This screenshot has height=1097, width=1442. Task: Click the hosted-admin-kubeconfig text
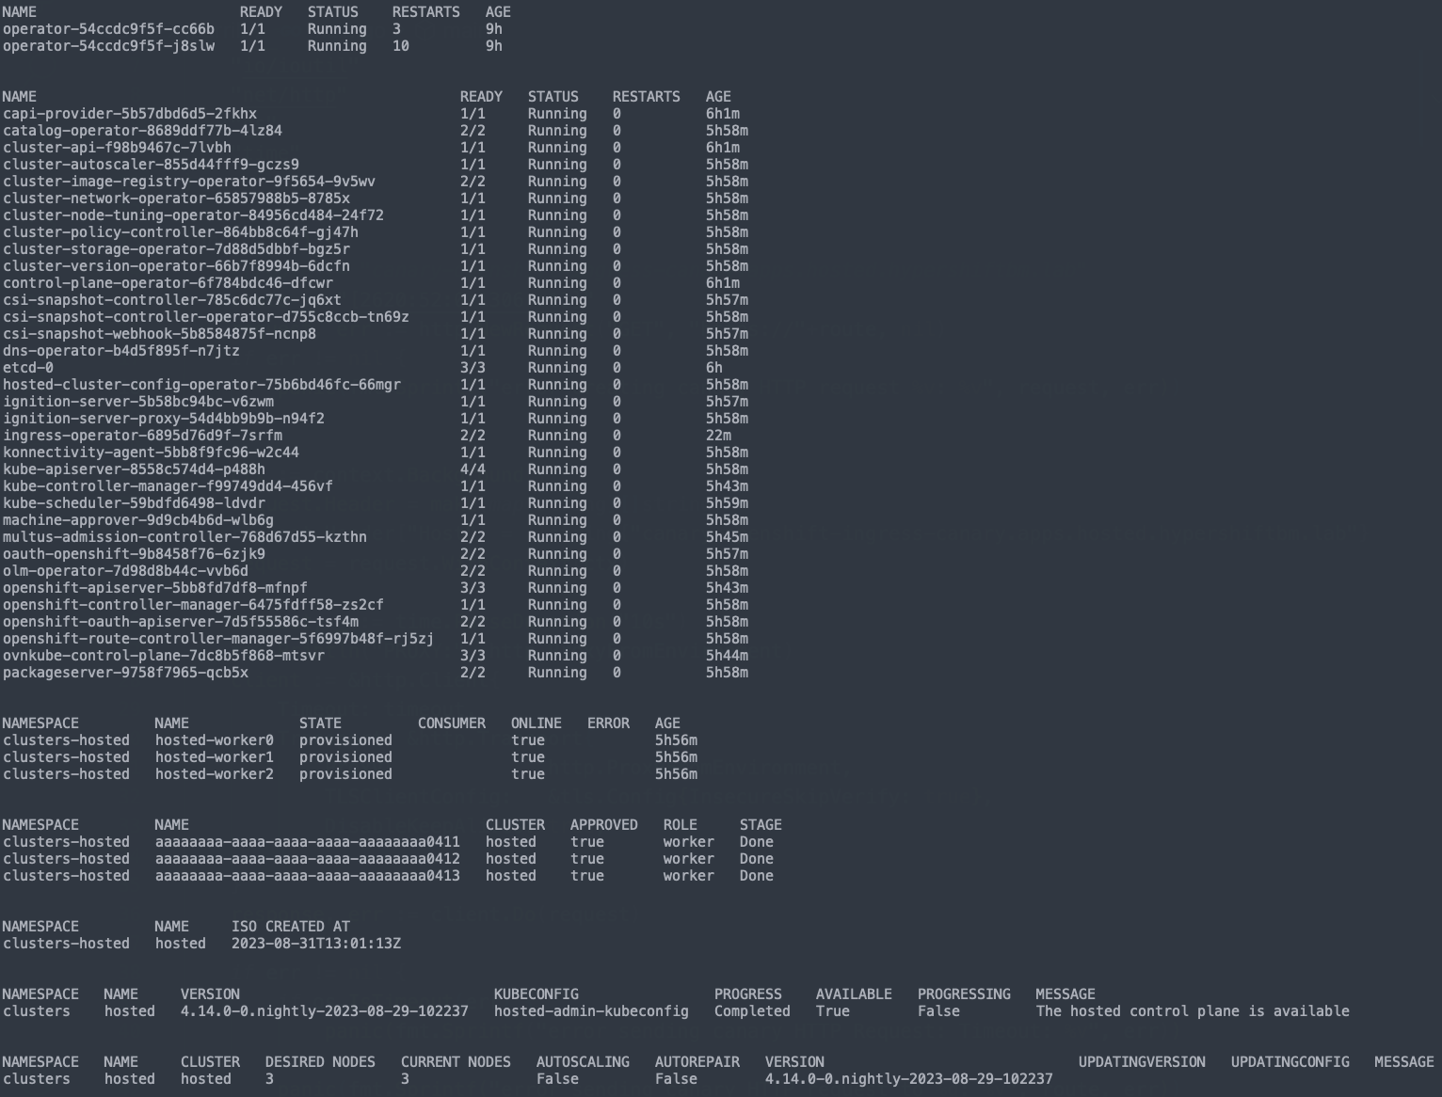tap(591, 1011)
